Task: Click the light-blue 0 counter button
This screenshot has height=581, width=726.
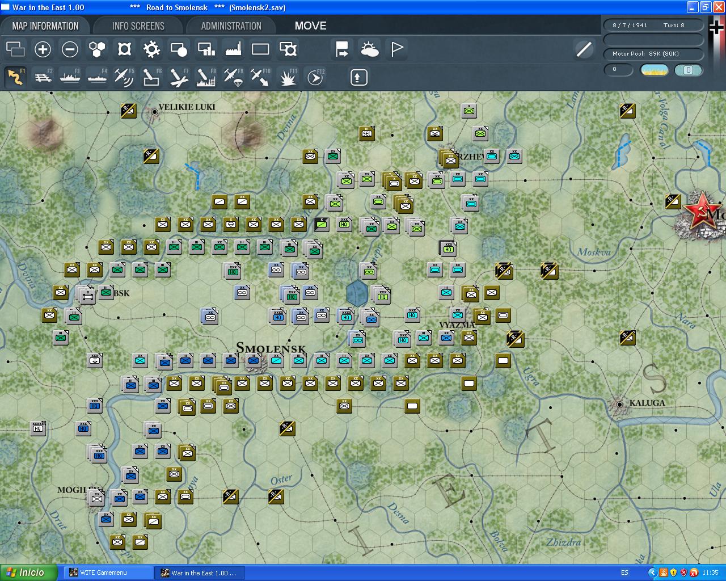Action: pyautogui.click(x=689, y=70)
